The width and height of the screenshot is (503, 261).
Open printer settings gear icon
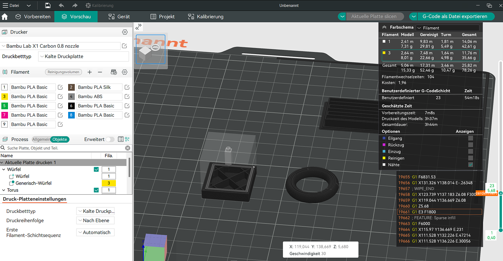(125, 32)
